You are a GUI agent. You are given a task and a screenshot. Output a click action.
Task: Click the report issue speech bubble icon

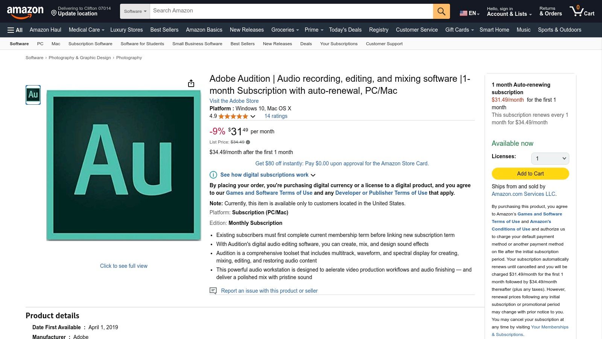coord(213,291)
